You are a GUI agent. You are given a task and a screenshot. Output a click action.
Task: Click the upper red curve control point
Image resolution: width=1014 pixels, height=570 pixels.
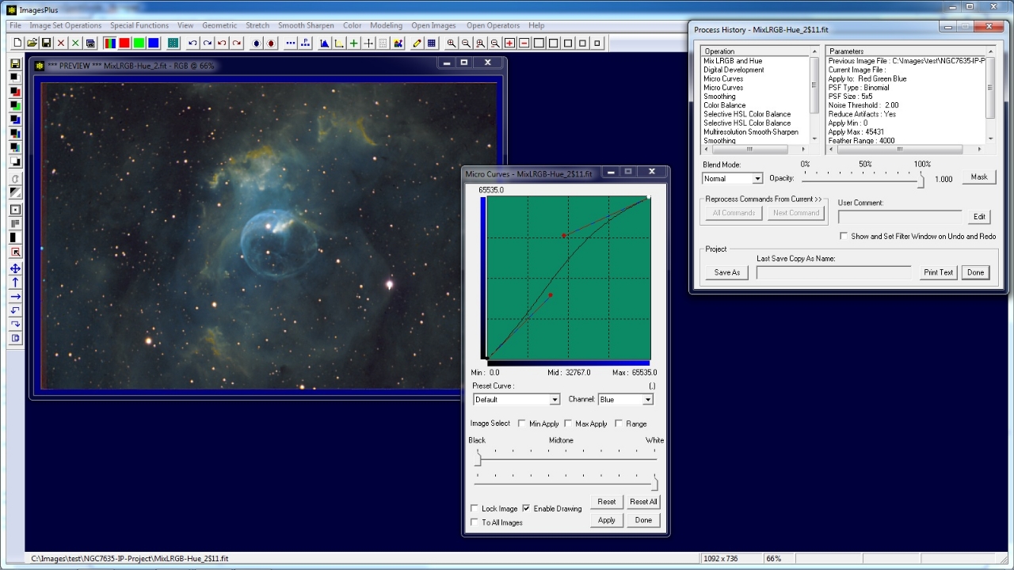point(564,235)
